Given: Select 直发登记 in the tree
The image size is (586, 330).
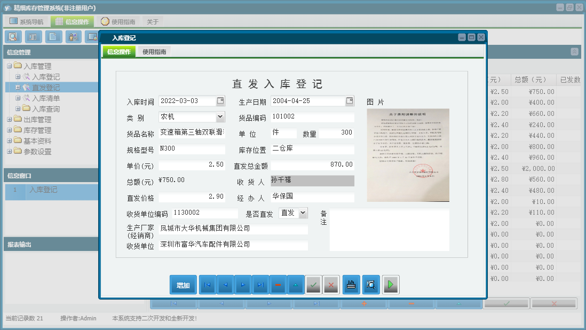Looking at the screenshot, I should point(46,88).
